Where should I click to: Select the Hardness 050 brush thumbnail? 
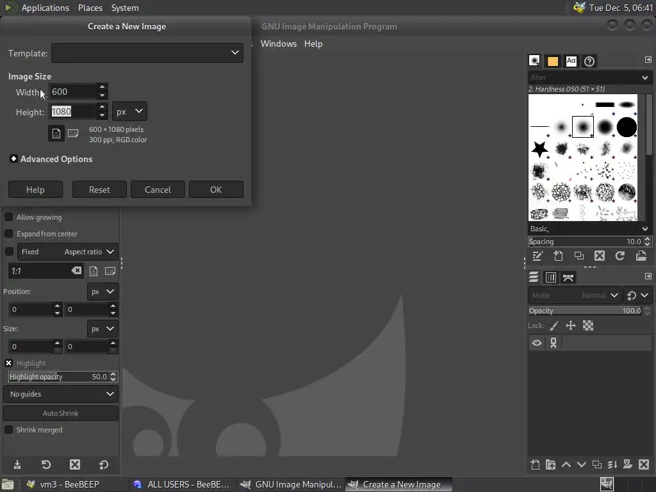pos(583,127)
